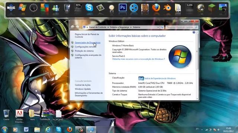This screenshot has width=238, height=133.
Task: Open the analog clock dock widget
Action: click(33, 8)
